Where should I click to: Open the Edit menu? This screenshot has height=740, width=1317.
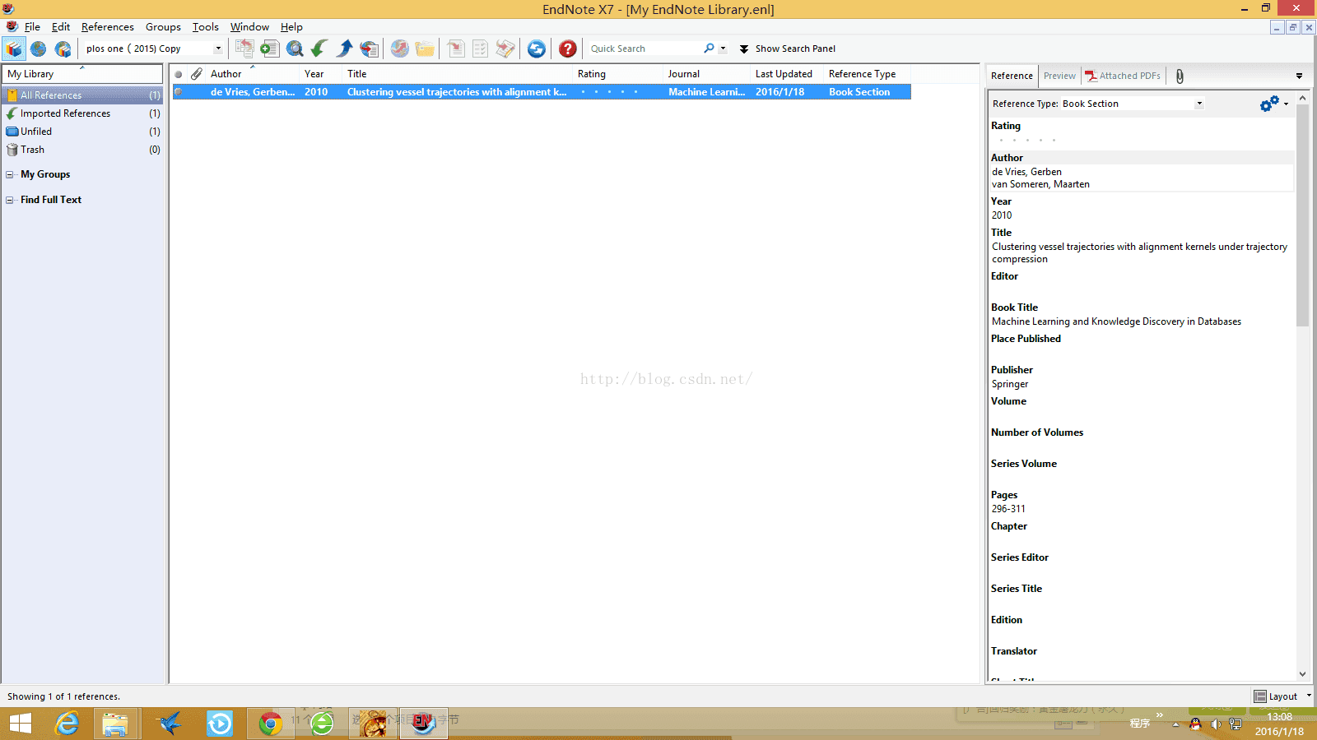pyautogui.click(x=61, y=27)
